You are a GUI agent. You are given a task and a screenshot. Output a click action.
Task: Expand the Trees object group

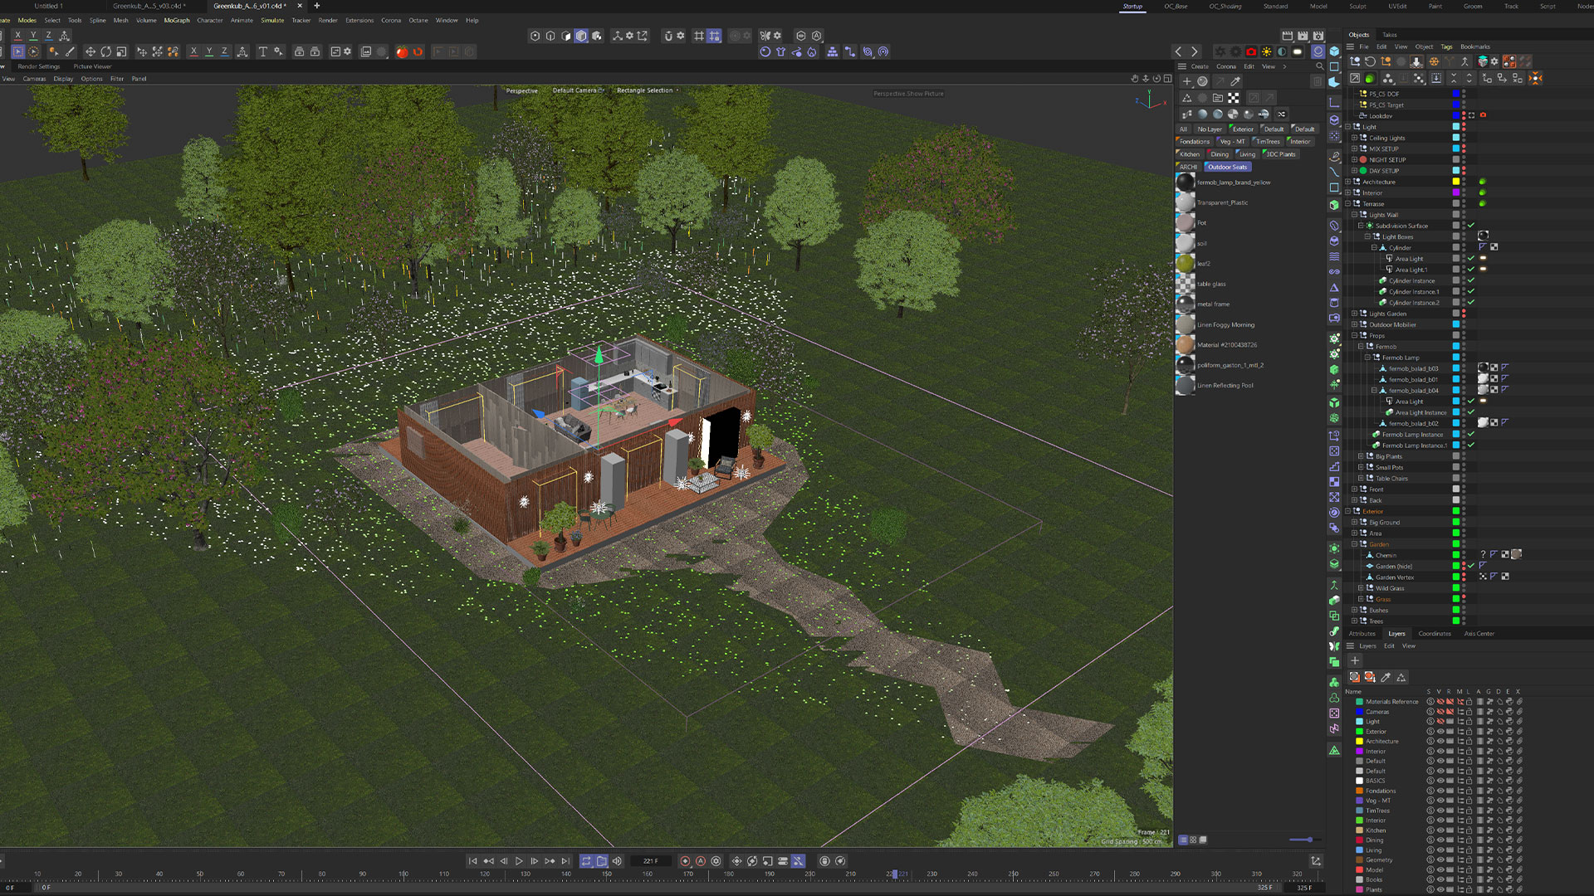pyautogui.click(x=1354, y=621)
